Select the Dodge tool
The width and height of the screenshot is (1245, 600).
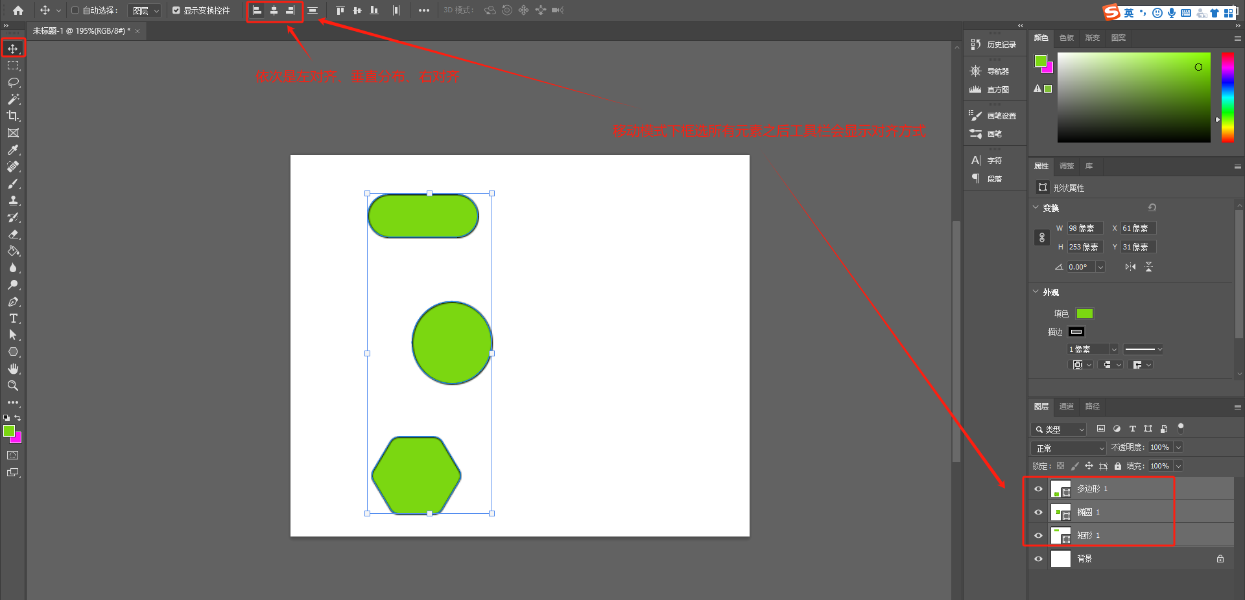point(12,284)
